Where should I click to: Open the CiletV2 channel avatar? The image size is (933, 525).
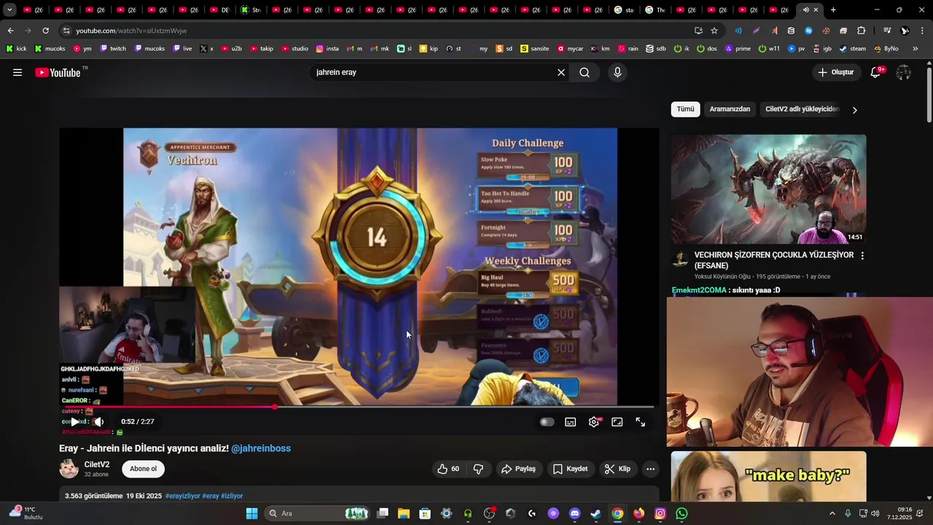[x=69, y=469]
